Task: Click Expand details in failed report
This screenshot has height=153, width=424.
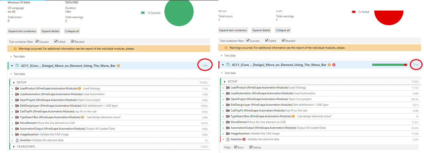Action: [x=261, y=30]
